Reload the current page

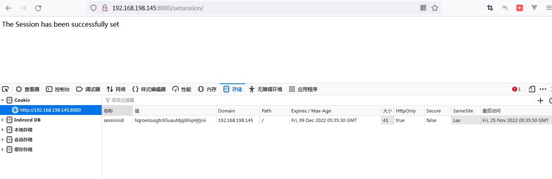pyautogui.click(x=38, y=8)
